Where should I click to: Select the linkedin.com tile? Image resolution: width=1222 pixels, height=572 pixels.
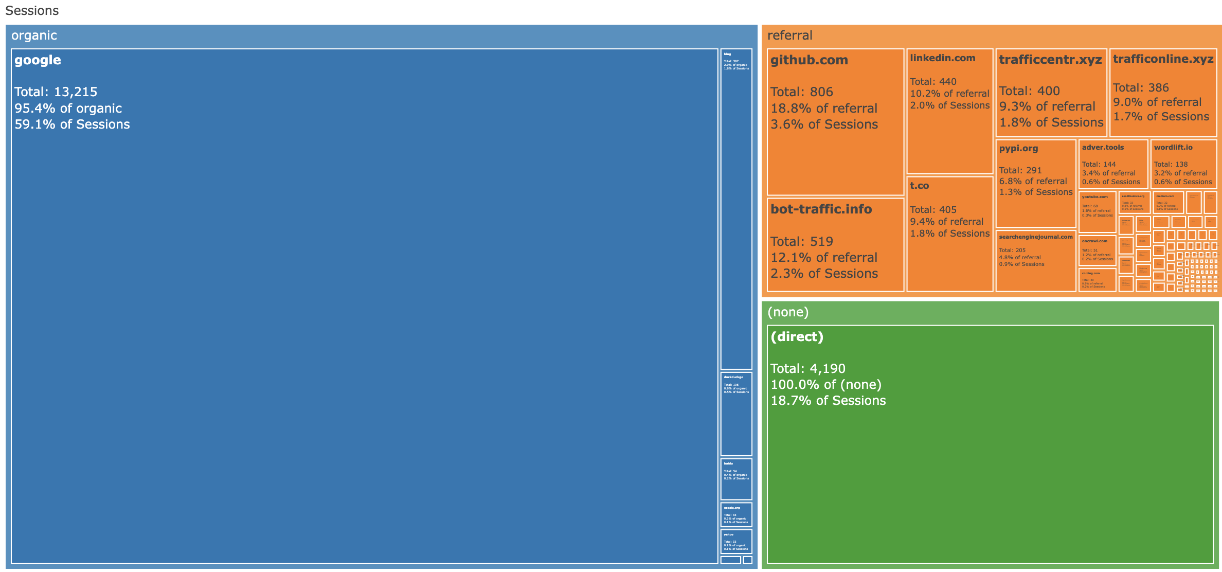949,111
